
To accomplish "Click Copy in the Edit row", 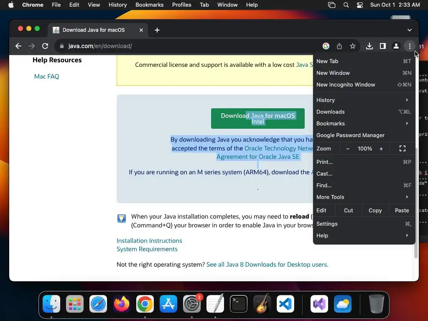I will tap(375, 211).
